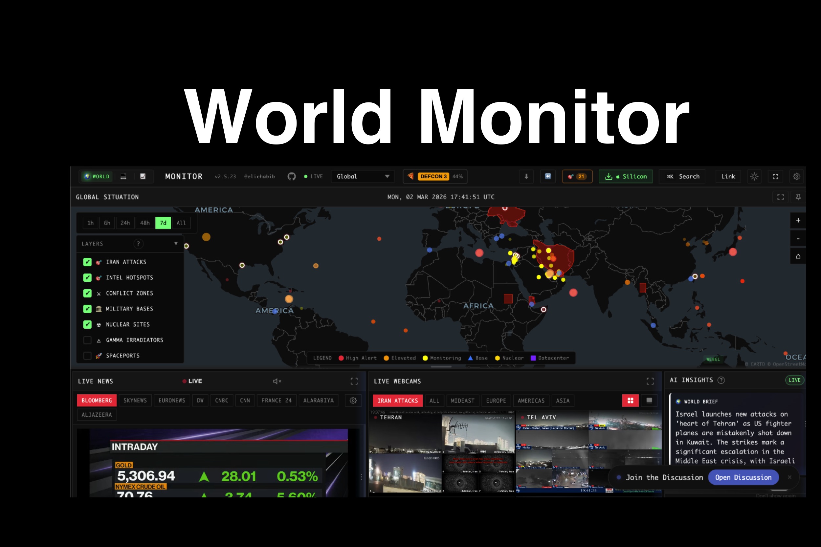Click the Open Discussion button
Screen dimensions: 821x547
[743, 478]
